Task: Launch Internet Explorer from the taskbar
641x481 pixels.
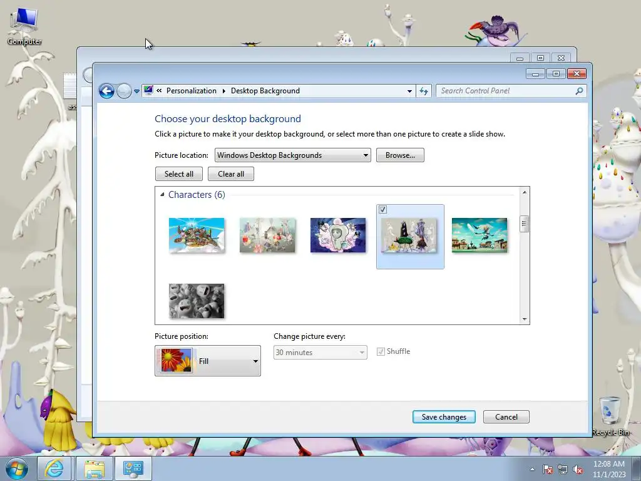Action: pos(54,468)
